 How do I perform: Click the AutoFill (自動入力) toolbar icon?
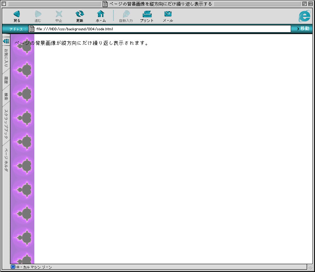(x=125, y=14)
